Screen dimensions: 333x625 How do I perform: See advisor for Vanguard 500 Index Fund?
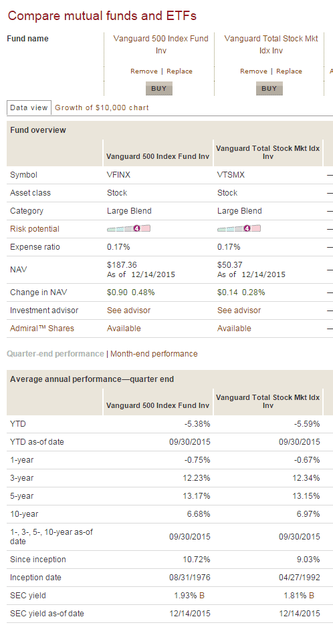(128, 310)
